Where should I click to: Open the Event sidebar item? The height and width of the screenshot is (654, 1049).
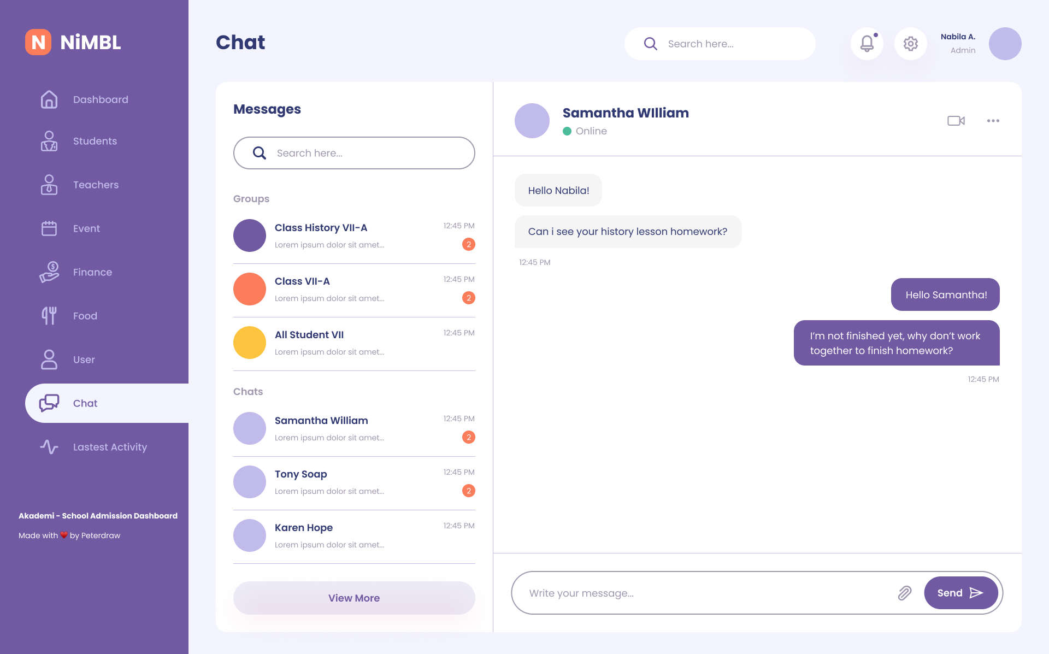[x=86, y=228]
